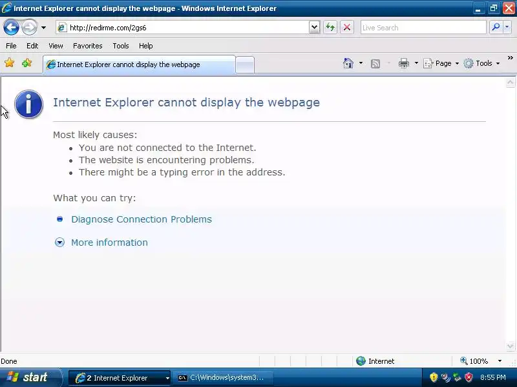Expand the Home button dropdown arrow
The height and width of the screenshot is (387, 517).
tap(361, 63)
